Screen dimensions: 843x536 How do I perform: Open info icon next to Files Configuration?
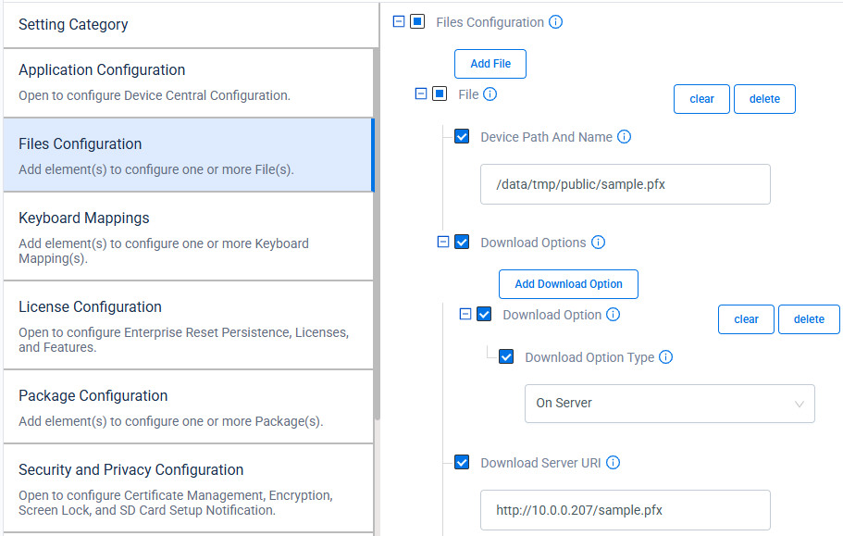click(x=555, y=22)
